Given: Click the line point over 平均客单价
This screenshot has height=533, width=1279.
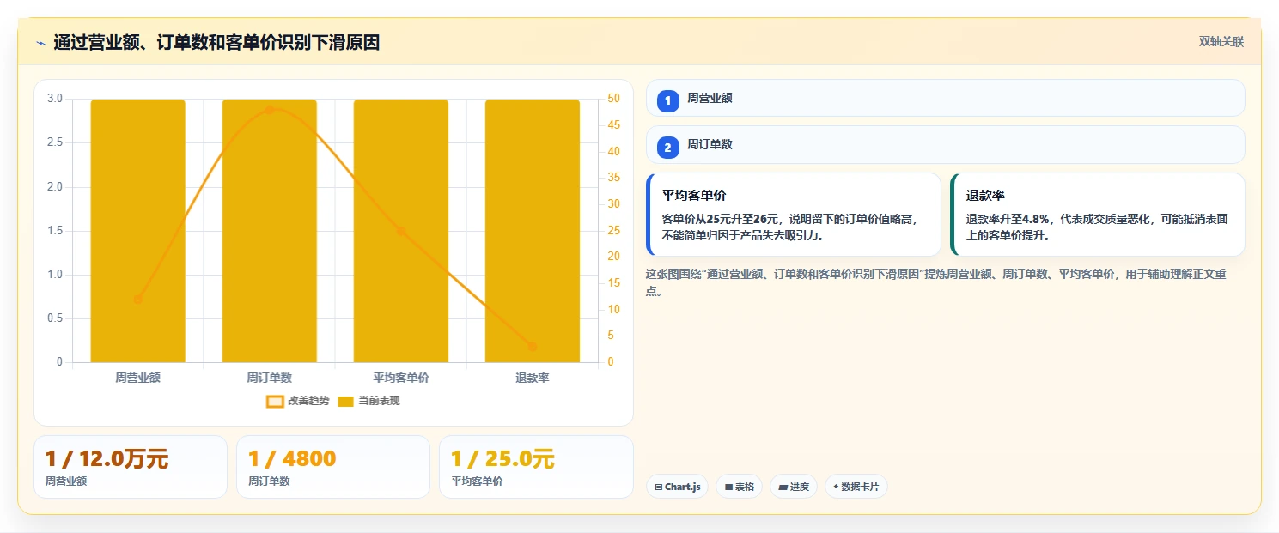Looking at the screenshot, I should pyautogui.click(x=400, y=231).
